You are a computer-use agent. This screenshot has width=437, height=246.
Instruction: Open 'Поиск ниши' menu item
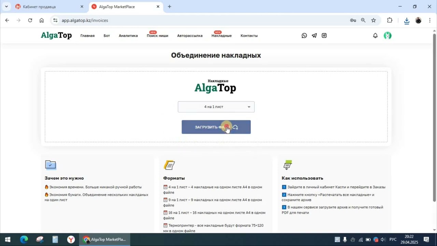(x=157, y=36)
